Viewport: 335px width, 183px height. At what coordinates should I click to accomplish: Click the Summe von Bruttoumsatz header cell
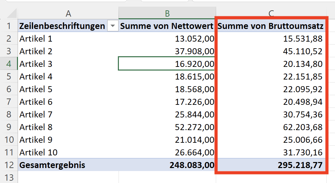pyautogui.click(x=271, y=26)
